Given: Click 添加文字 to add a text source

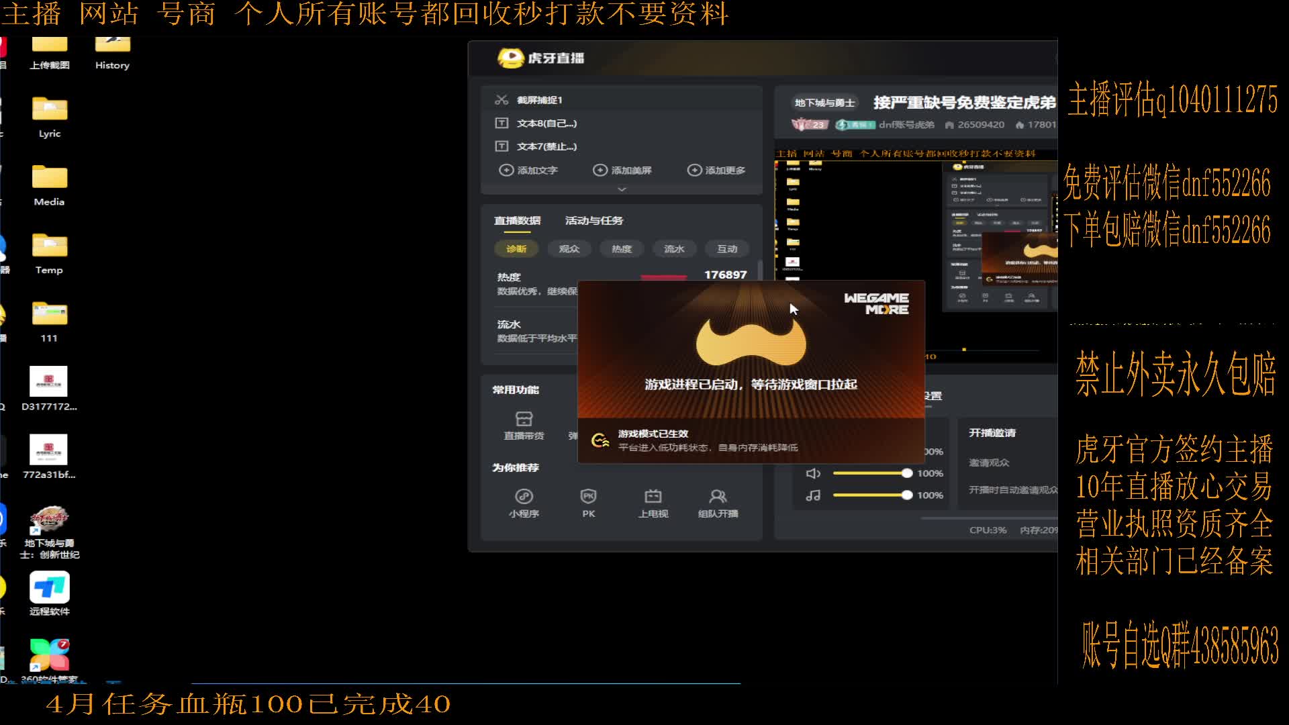Looking at the screenshot, I should tap(529, 170).
